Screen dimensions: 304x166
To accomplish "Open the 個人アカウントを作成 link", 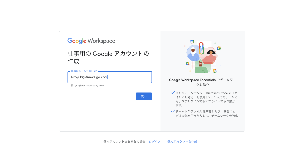I will (x=182, y=142).
